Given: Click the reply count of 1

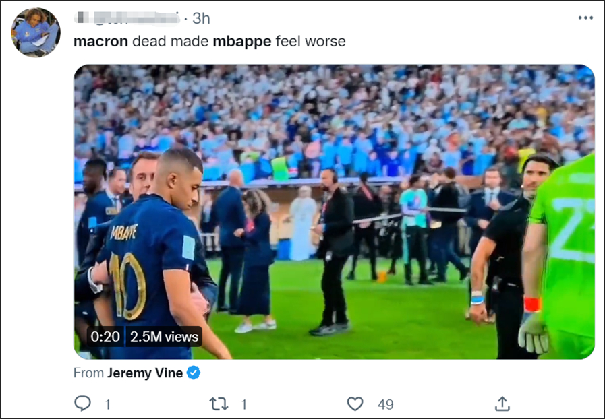Looking at the screenshot, I should (x=107, y=404).
